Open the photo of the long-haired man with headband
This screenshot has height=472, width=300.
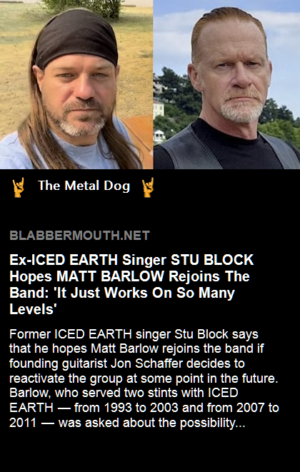pyautogui.click(x=76, y=84)
